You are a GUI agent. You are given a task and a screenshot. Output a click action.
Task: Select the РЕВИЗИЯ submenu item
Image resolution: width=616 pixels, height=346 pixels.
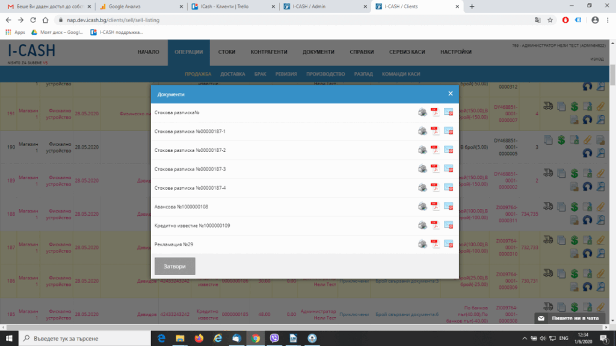[286, 74]
